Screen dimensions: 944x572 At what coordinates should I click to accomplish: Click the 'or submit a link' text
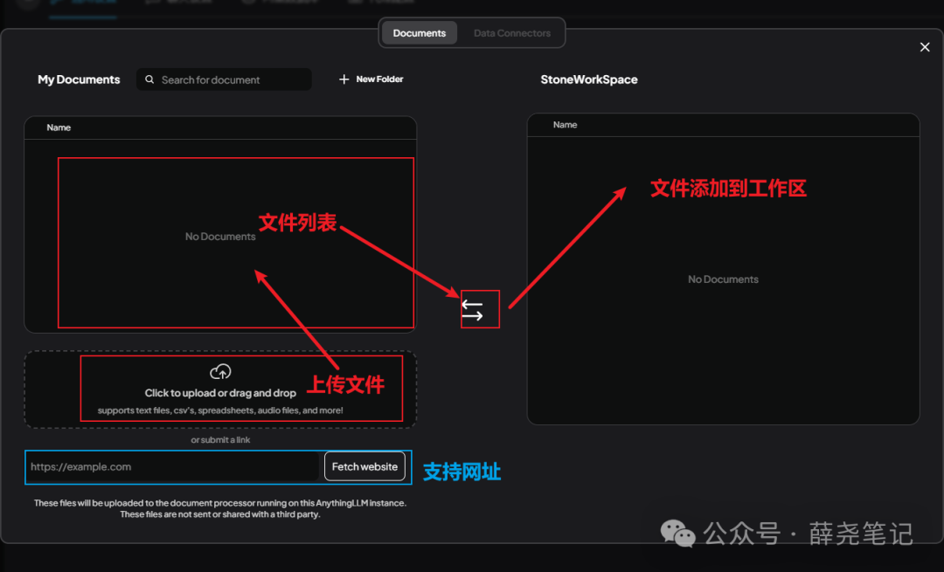tap(220, 439)
